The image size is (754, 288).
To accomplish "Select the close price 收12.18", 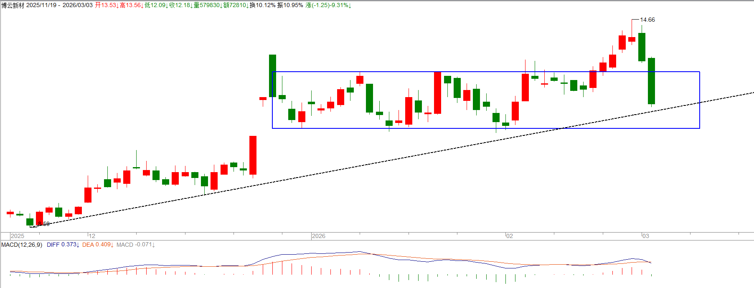I will tap(180, 5).
